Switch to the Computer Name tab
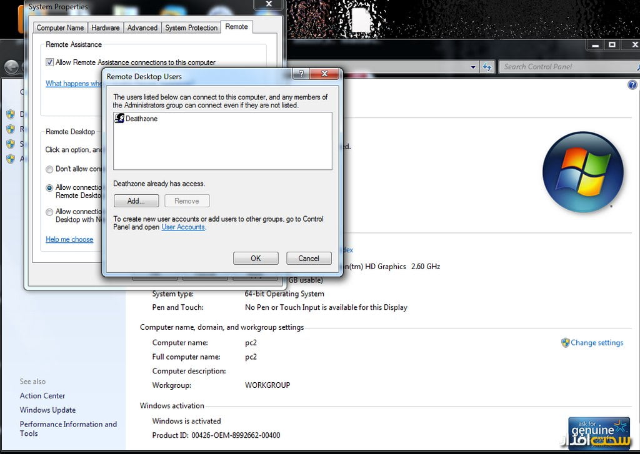The height and width of the screenshot is (454, 640). (x=60, y=27)
